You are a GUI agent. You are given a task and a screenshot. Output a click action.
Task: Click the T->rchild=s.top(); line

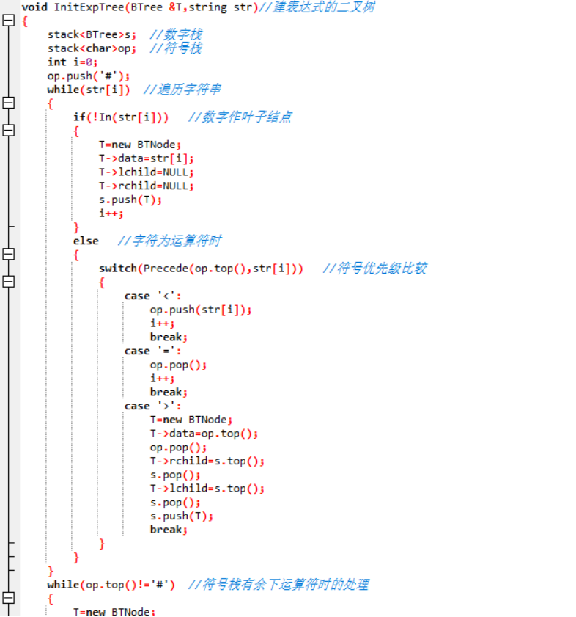point(207,461)
